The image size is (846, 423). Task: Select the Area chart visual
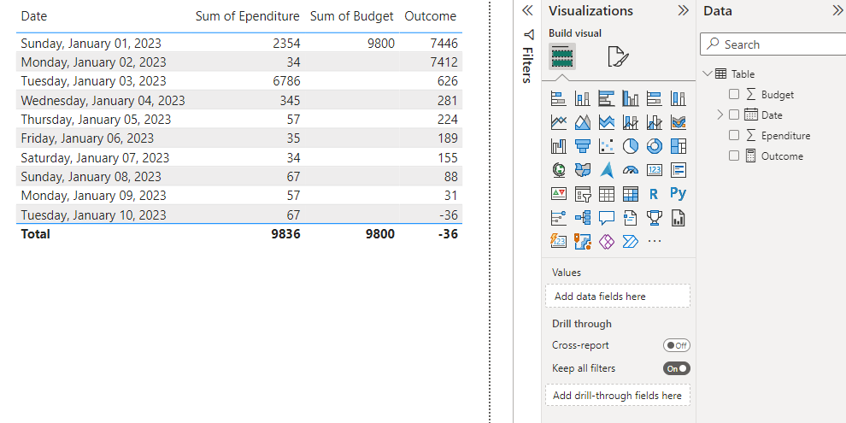[582, 122]
